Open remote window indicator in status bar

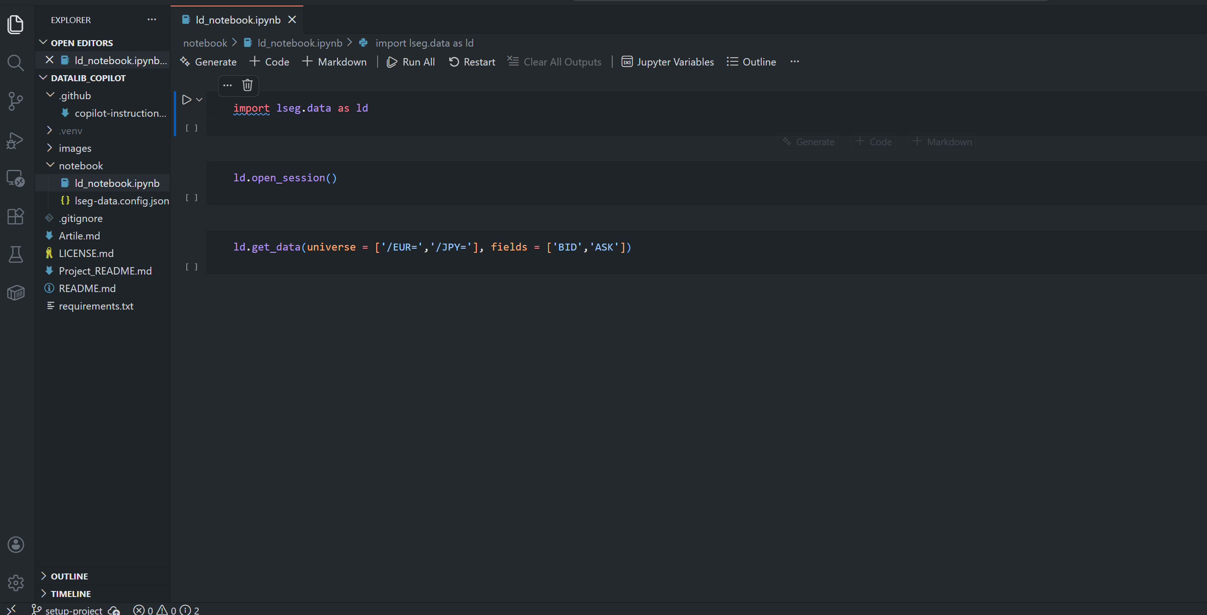click(12, 609)
